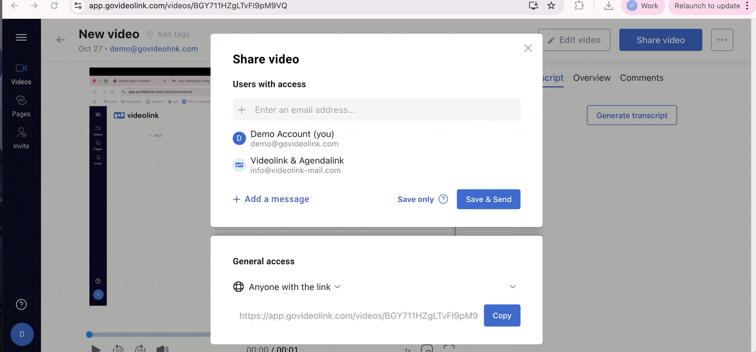Click the Invite sidebar icon
Viewport: 756px width, 352px height.
21,138
